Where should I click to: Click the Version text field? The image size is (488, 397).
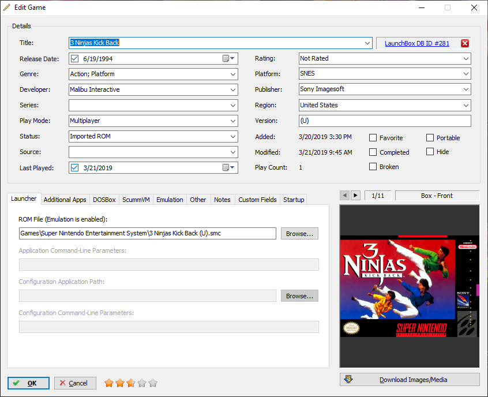point(385,121)
